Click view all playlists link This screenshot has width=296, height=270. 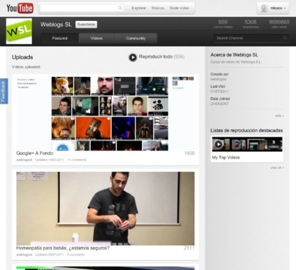click(x=277, y=168)
